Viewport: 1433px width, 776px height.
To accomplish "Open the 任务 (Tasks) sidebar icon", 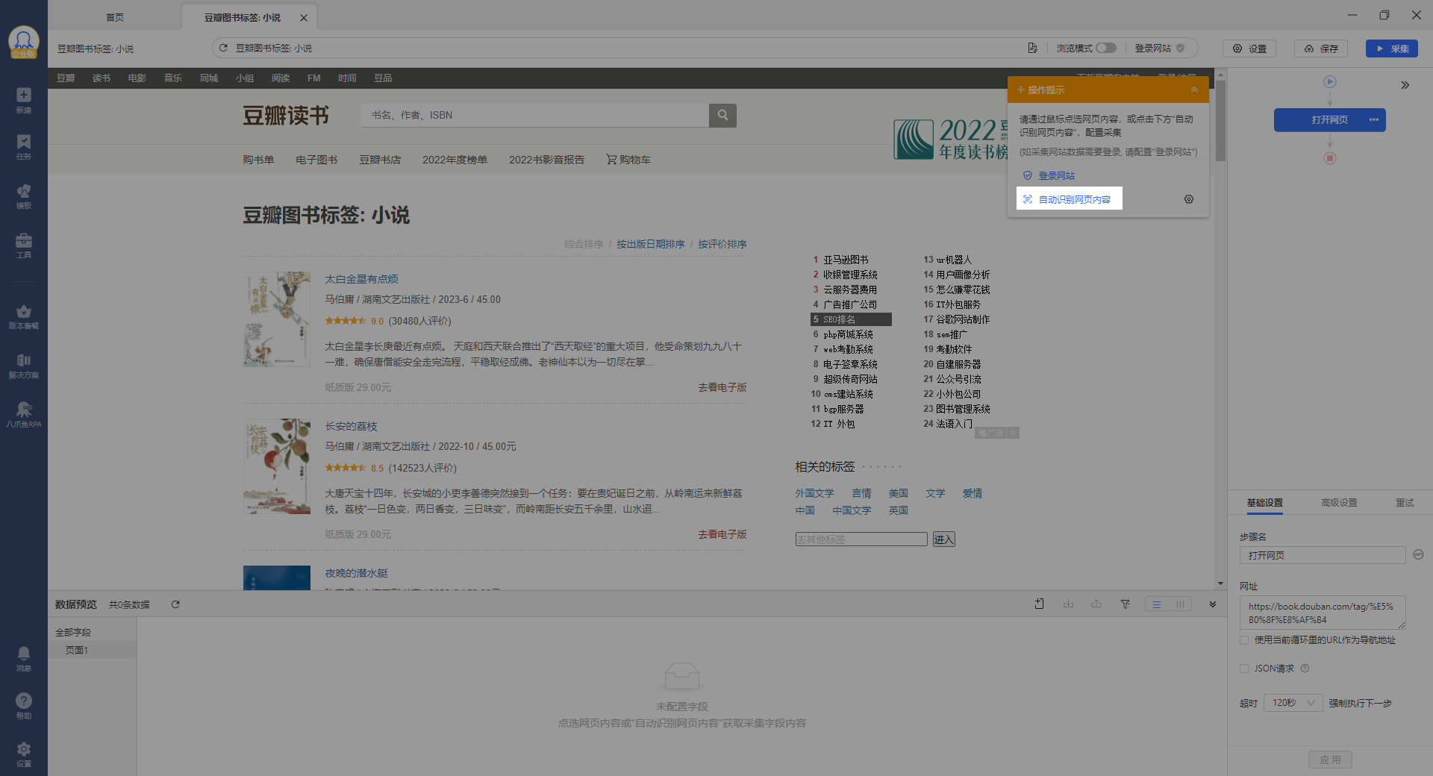I will 24,146.
